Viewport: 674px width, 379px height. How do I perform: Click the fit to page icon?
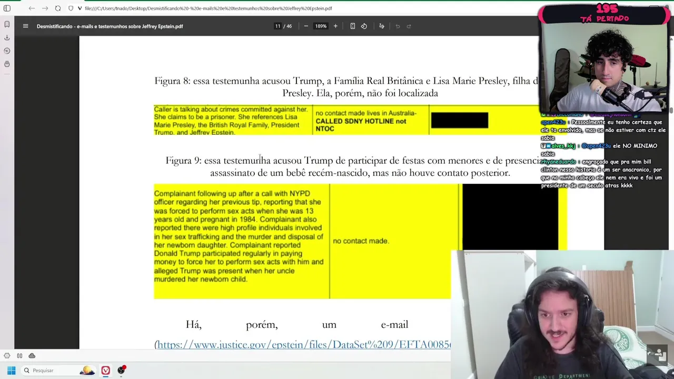[x=353, y=26]
